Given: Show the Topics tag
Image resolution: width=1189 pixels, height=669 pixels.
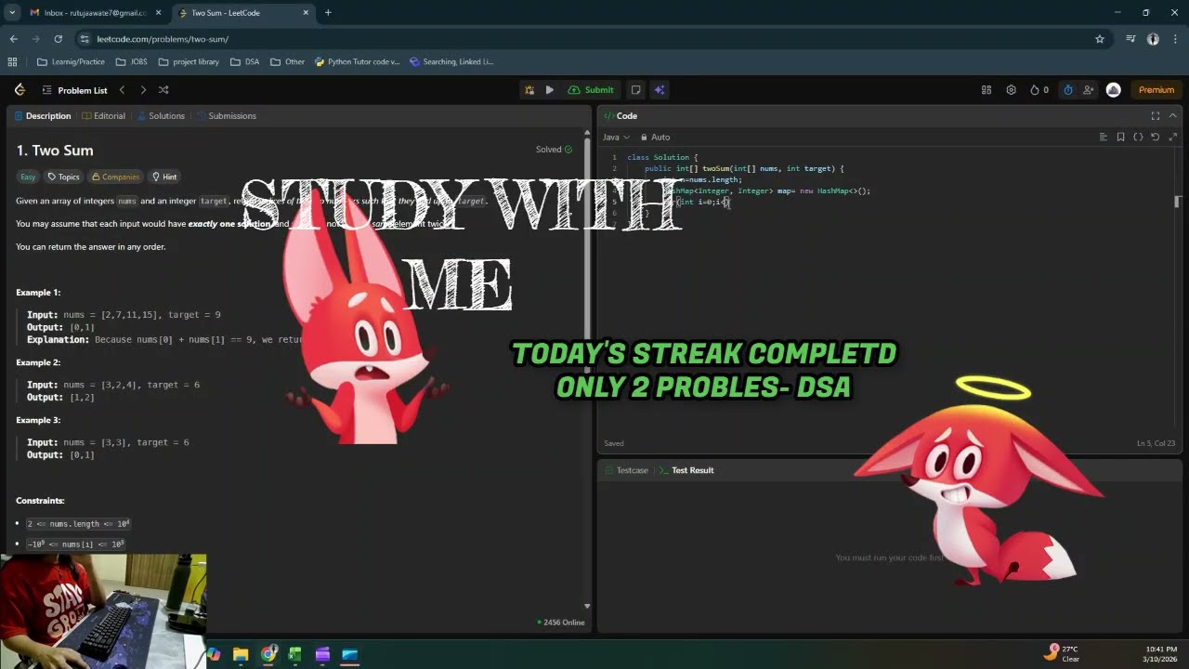Looking at the screenshot, I should tap(63, 177).
